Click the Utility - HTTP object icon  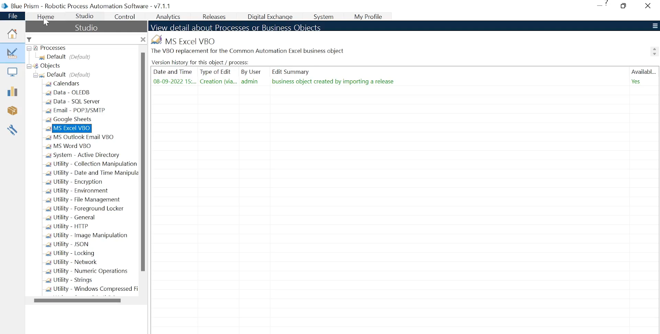(48, 227)
